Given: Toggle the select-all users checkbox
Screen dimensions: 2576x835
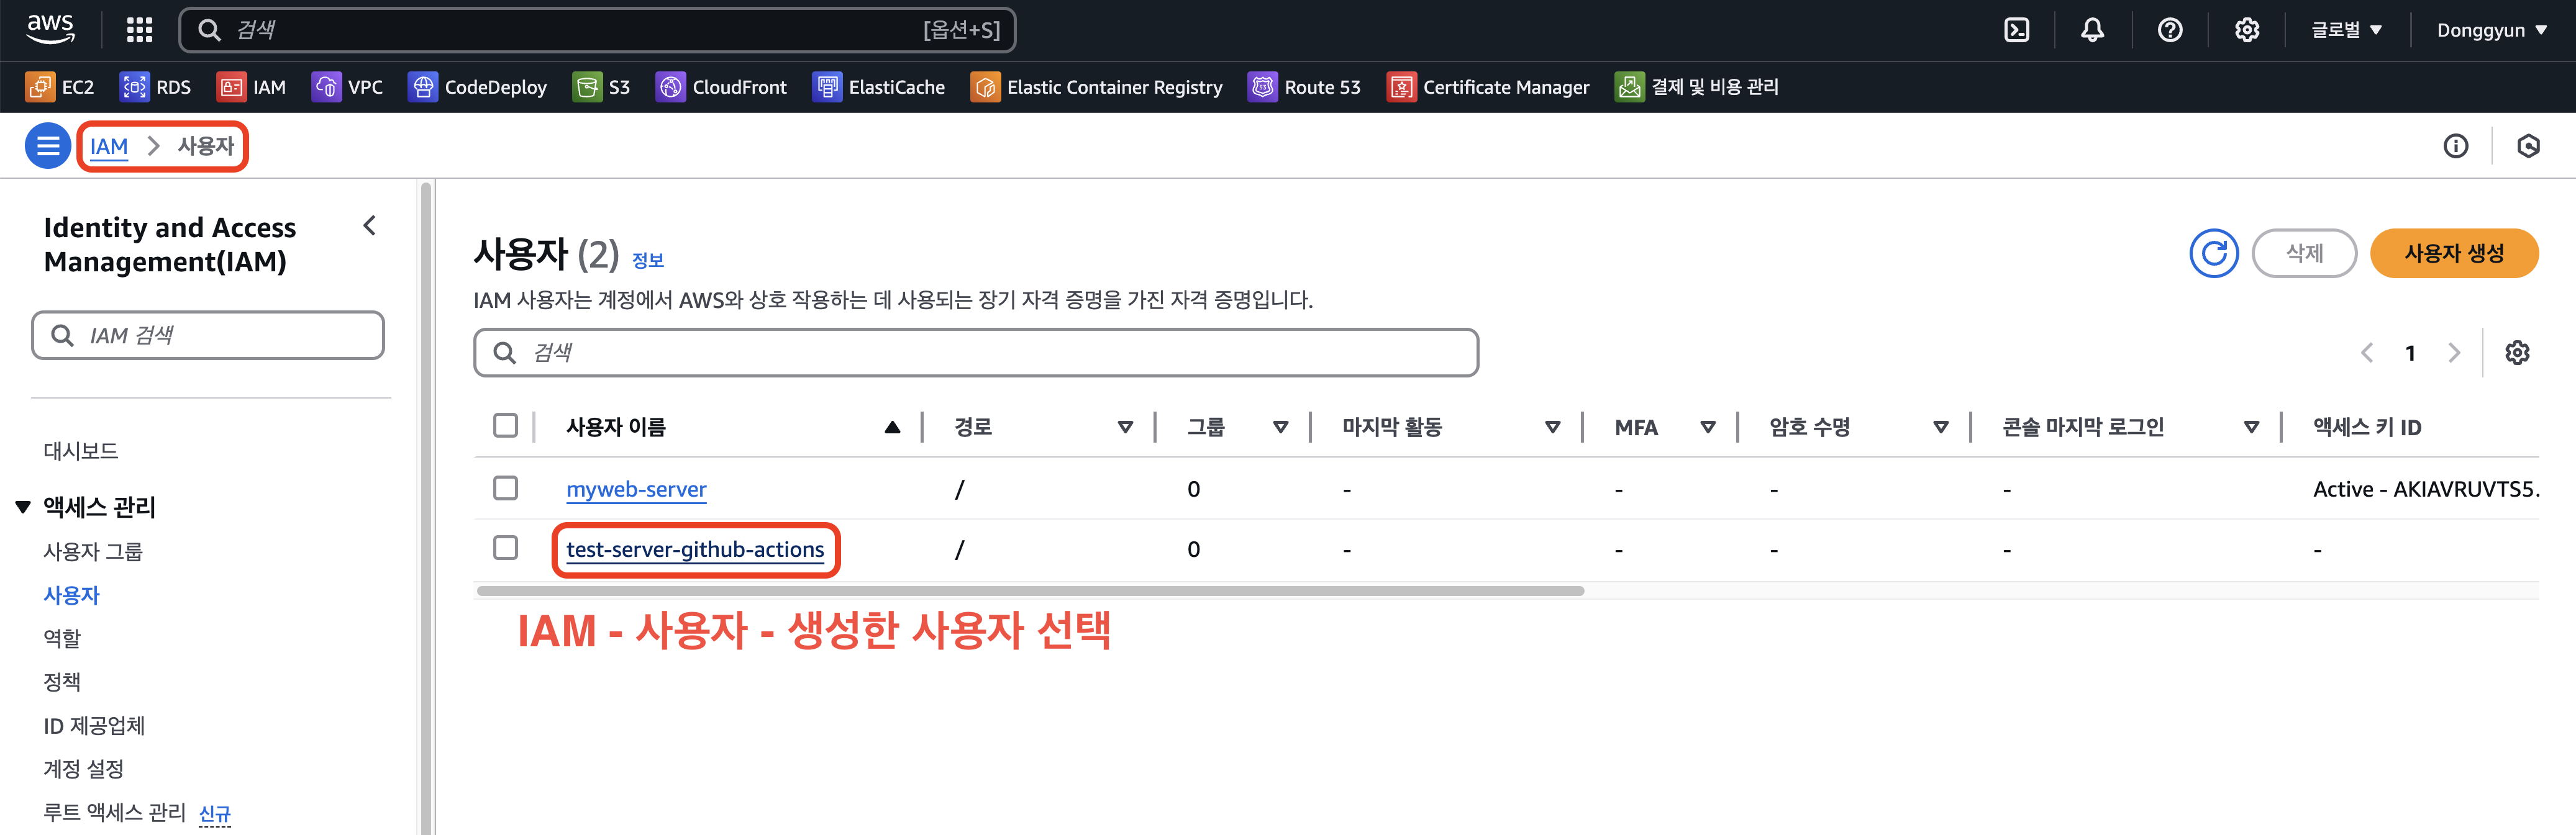Looking at the screenshot, I should click(x=506, y=426).
